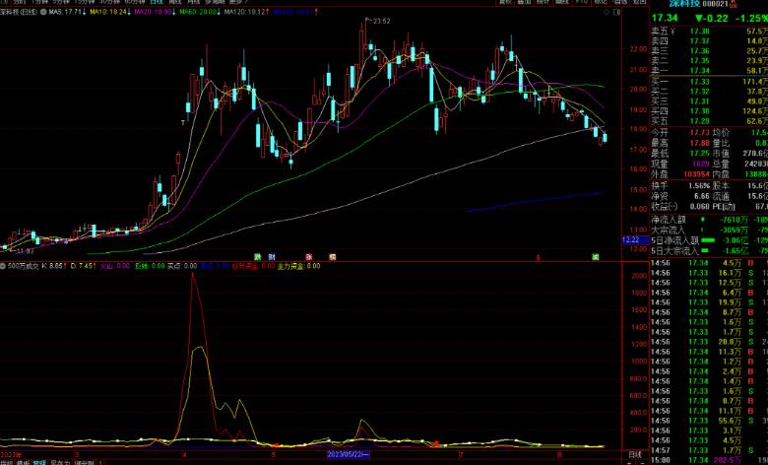Click the 500万成交 indicator name

click(x=23, y=266)
